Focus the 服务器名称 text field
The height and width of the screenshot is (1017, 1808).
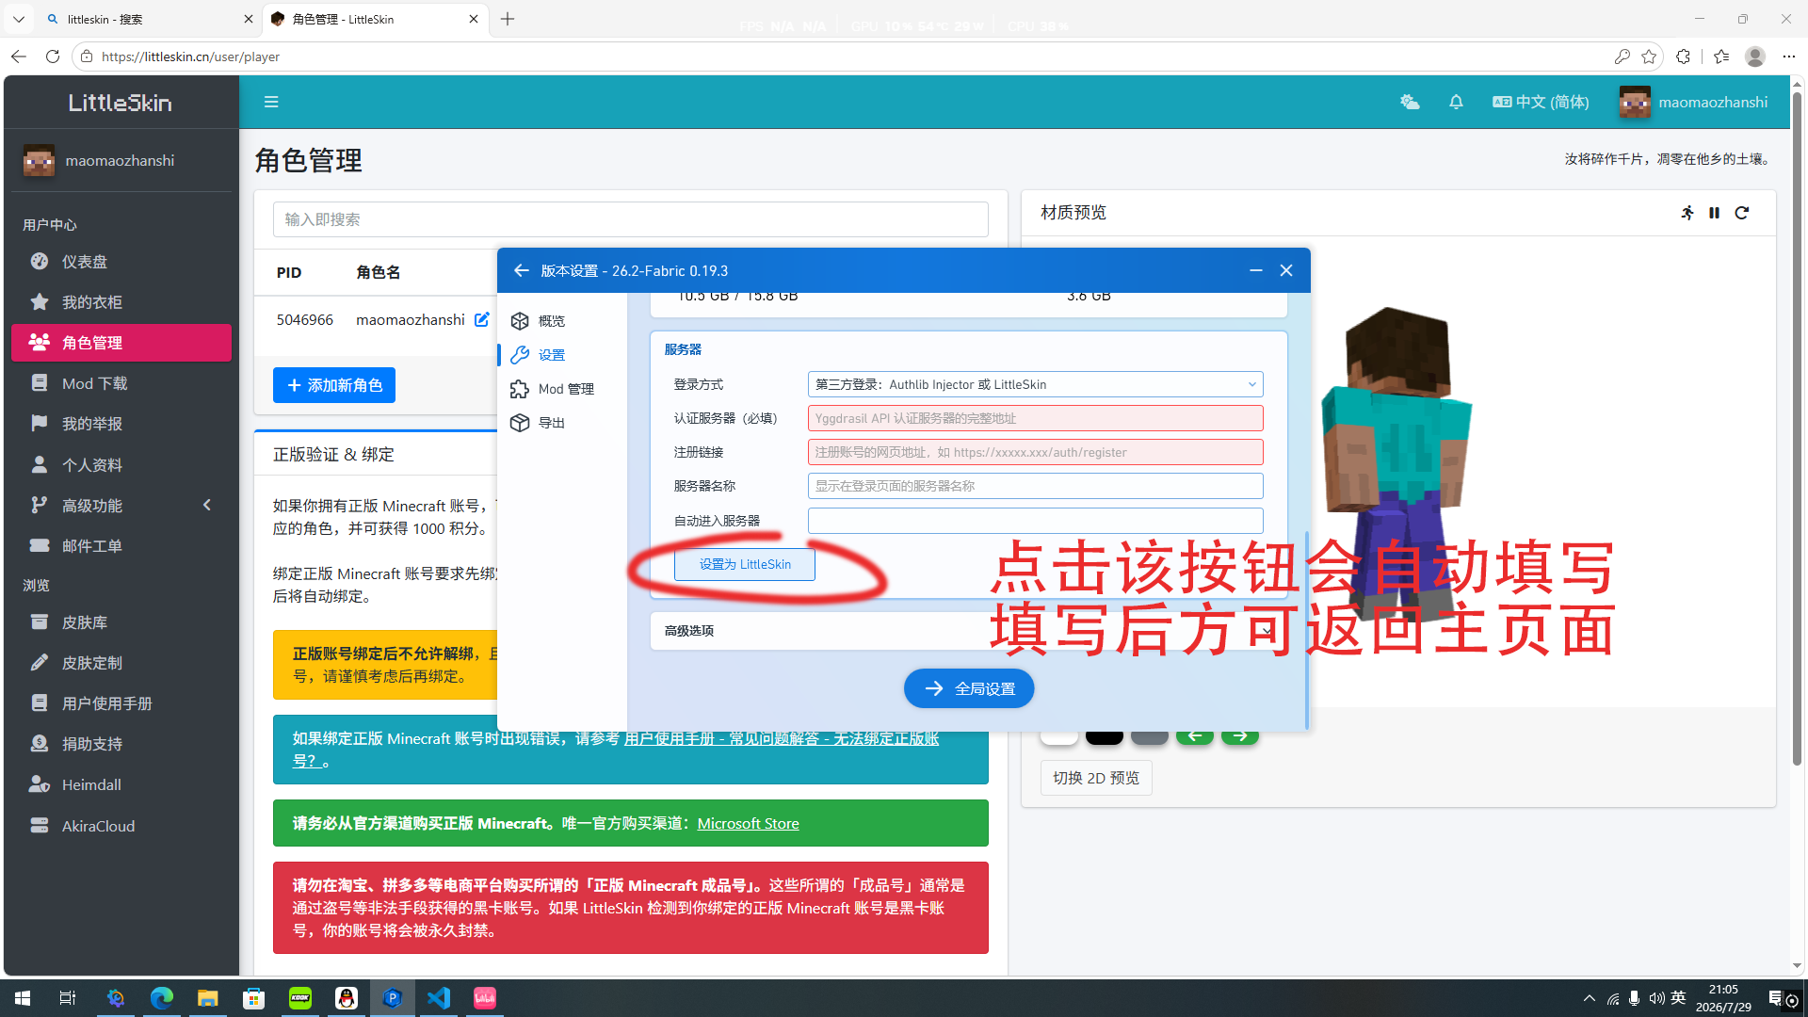[x=1035, y=486]
